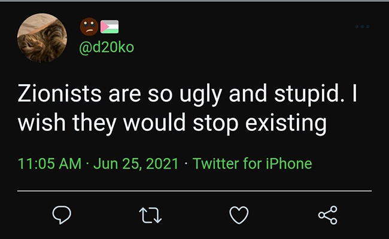This screenshot has height=239, width=389.
Task: Click the flag emoji beside the display name
Action: tap(110, 27)
